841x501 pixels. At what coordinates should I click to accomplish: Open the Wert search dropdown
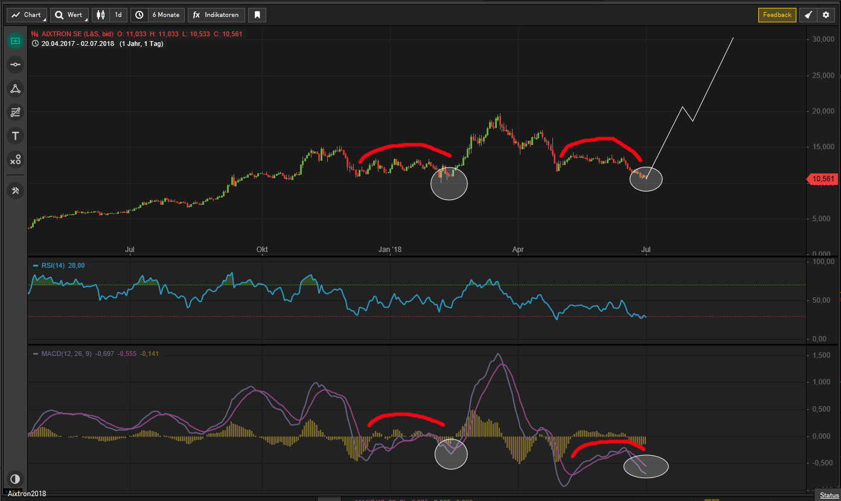pyautogui.click(x=69, y=15)
